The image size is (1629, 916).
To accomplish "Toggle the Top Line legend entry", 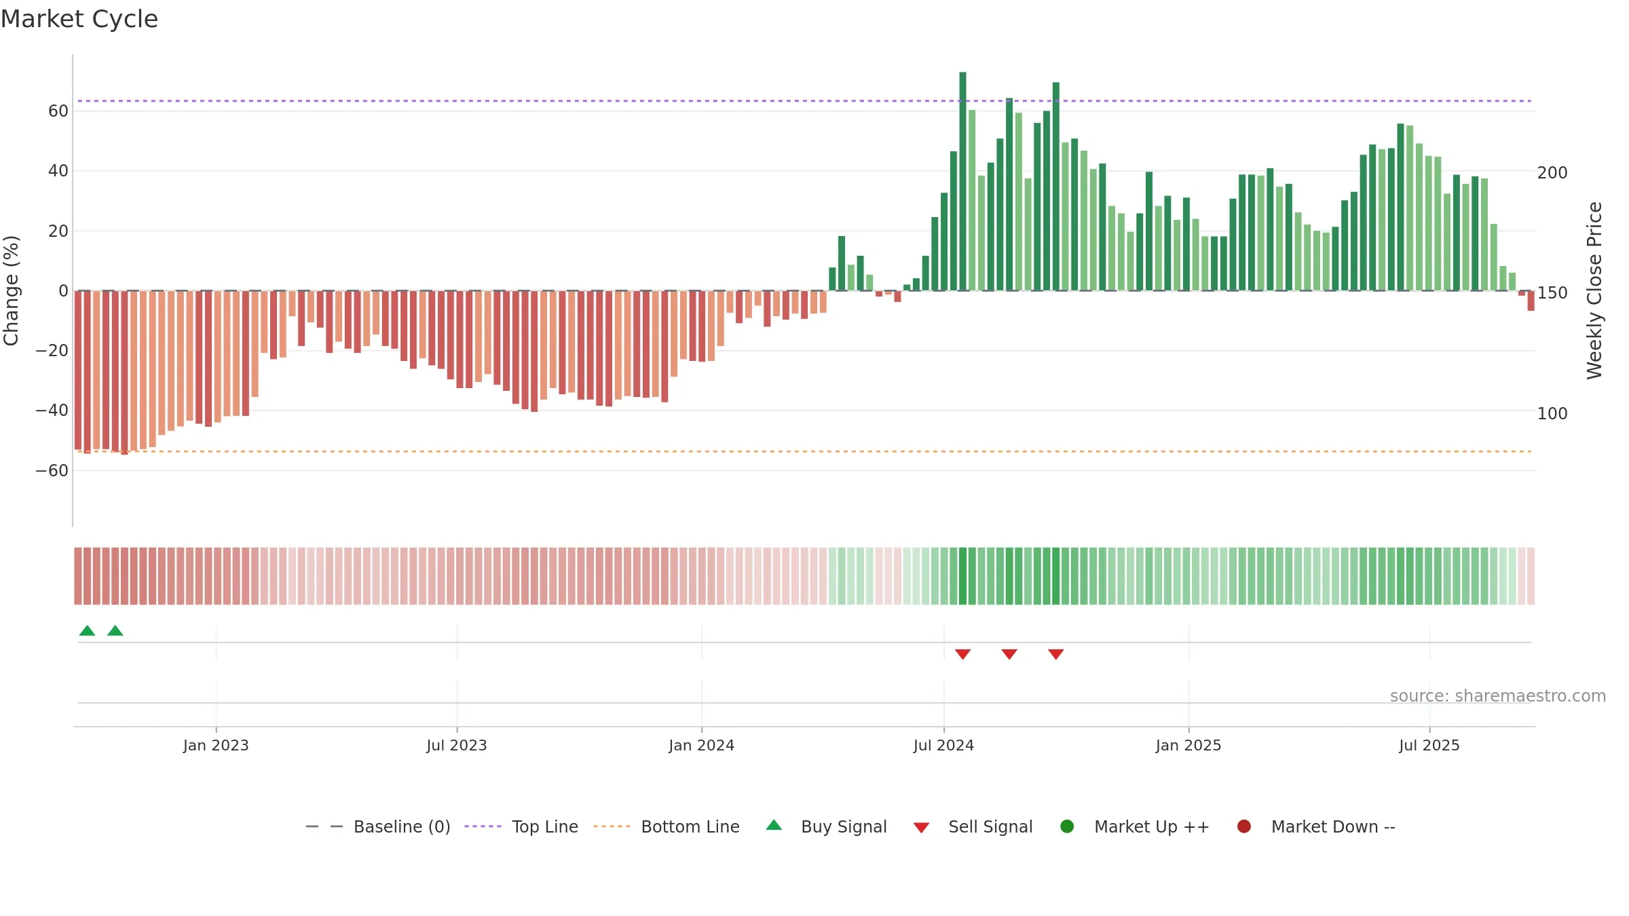I will (x=521, y=826).
